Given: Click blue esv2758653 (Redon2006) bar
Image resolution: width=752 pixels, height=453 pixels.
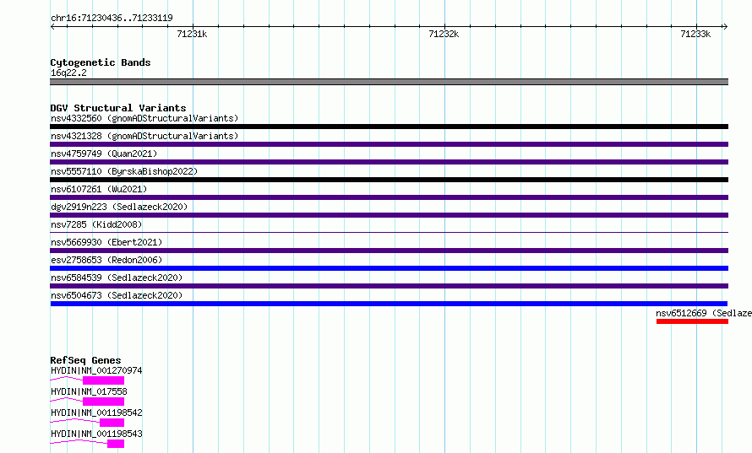Looking at the screenshot, I should tap(389, 268).
